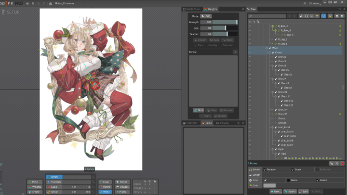This screenshot has width=347, height=195.
Task: Collapse the Chest10 bone node
Action: pyautogui.click(x=273, y=92)
